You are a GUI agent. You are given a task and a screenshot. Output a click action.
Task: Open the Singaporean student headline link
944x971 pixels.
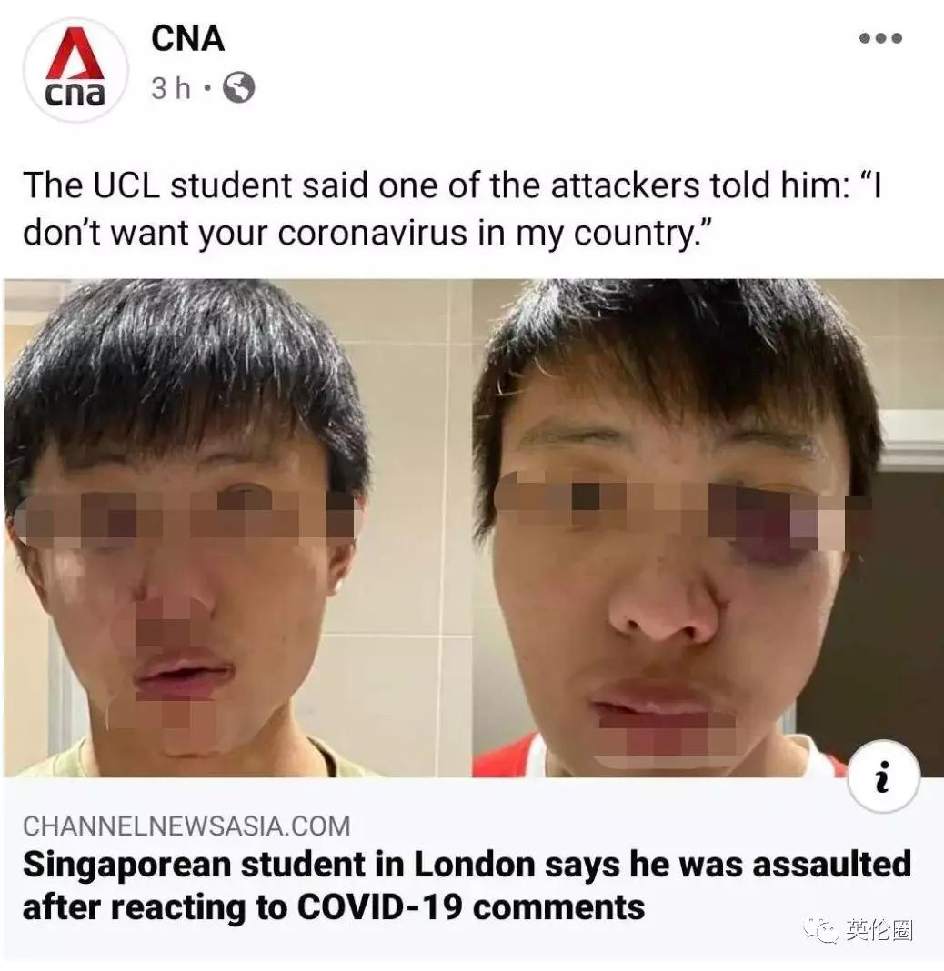(x=467, y=886)
